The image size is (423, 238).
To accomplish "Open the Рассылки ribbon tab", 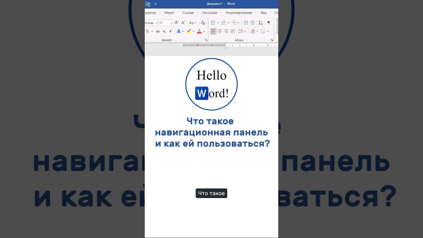I will coord(210,13).
